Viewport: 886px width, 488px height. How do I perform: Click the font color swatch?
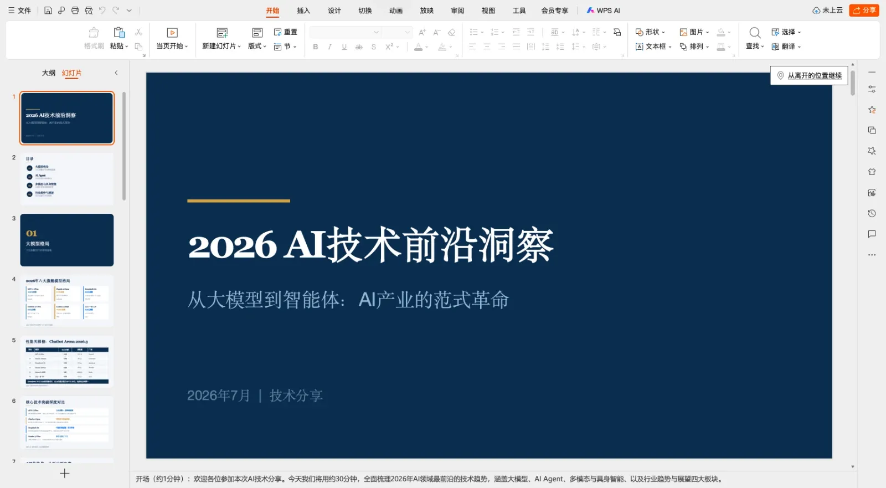click(x=419, y=47)
